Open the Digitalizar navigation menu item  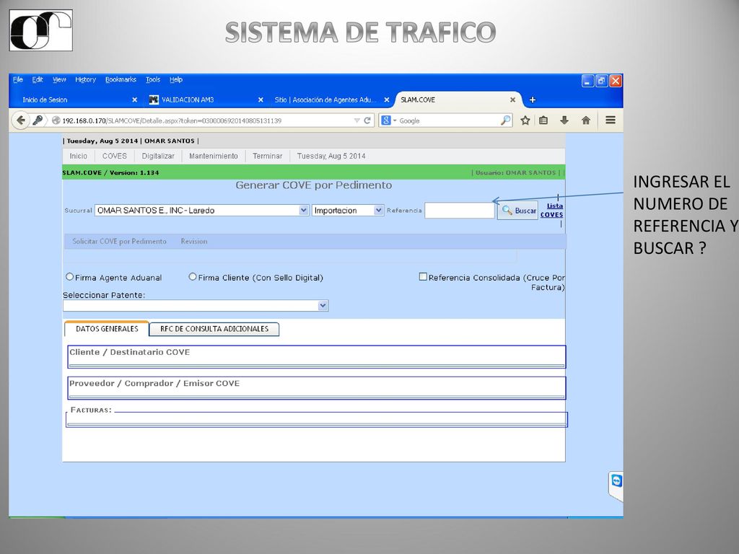point(158,156)
